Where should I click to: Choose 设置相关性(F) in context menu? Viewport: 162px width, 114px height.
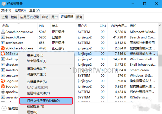pos(46,74)
